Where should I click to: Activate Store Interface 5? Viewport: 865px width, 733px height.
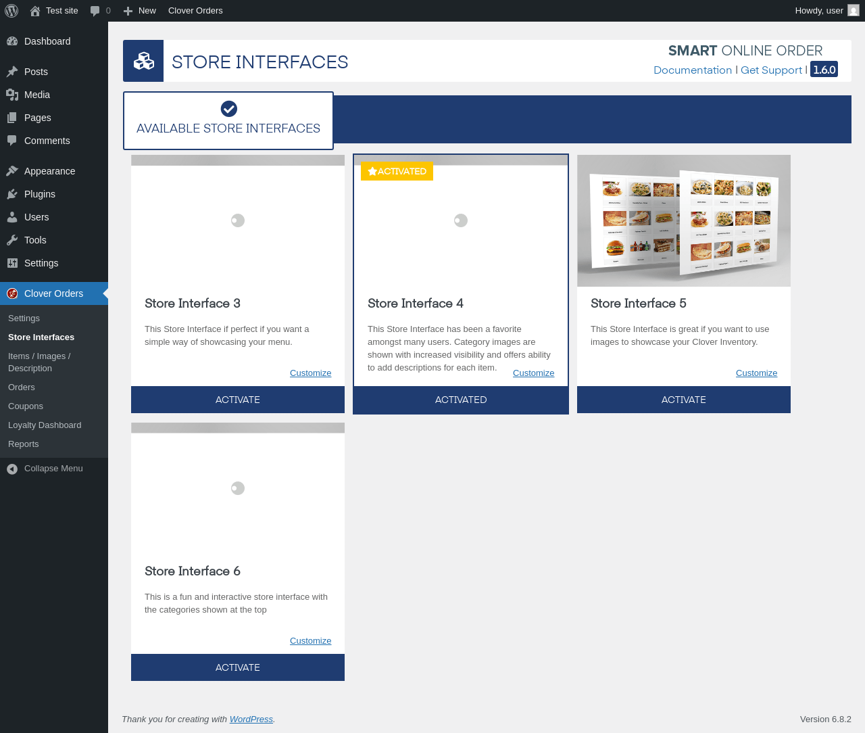[x=684, y=400]
